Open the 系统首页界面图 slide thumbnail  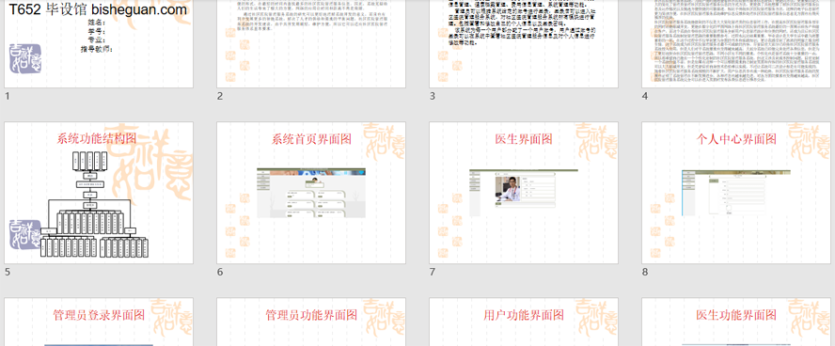[x=311, y=193]
